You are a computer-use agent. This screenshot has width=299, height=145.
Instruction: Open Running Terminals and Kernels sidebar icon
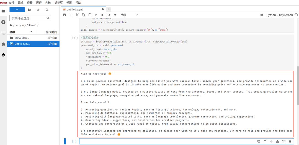[x=3, y=22]
